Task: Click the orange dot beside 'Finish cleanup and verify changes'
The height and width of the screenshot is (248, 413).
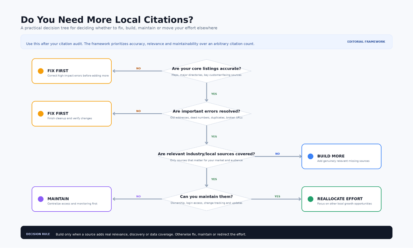Action: (41, 114)
